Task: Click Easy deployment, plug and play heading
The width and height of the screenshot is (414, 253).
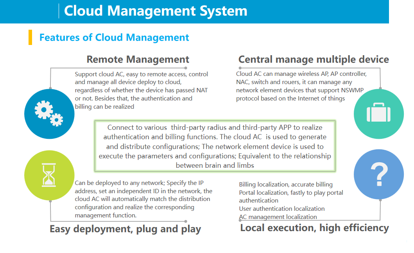Action: click(x=125, y=229)
